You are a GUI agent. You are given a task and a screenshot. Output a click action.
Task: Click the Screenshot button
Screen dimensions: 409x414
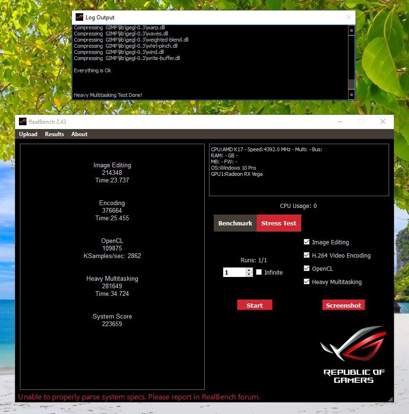[343, 305]
